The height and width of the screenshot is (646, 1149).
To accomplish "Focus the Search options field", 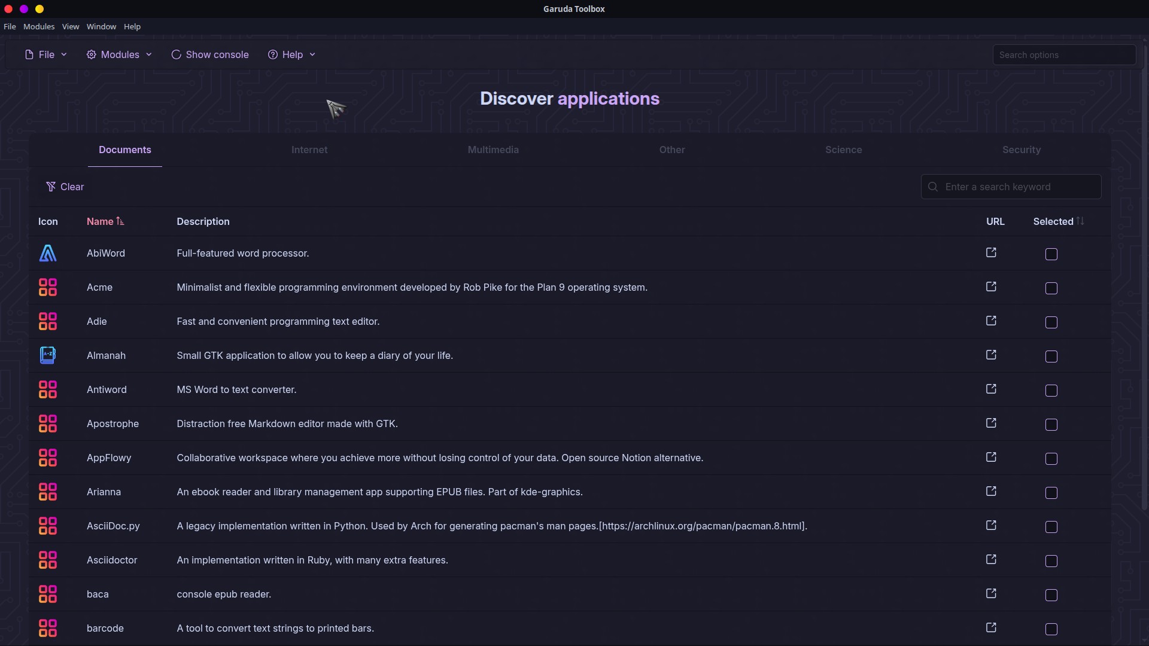I will pos(1064,54).
